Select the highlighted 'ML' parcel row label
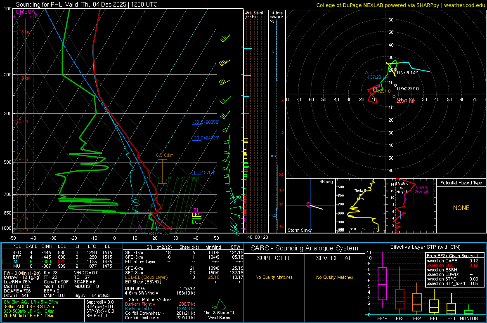Image resolution: width=487 pixels, height=323 pixels. pyautogui.click(x=17, y=262)
